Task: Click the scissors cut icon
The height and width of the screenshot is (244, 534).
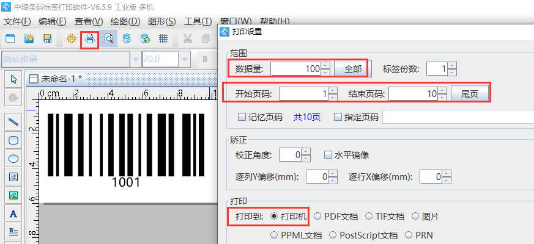Action: pos(187,39)
